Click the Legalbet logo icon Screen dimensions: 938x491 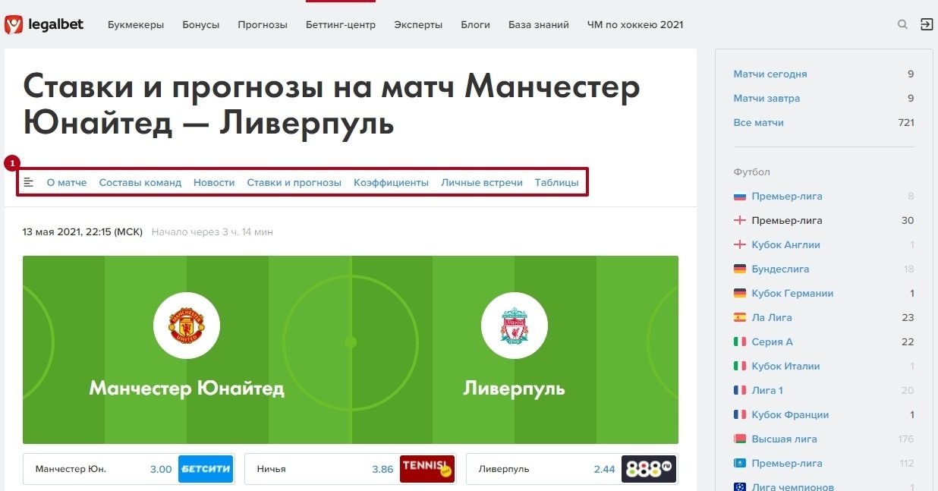tap(14, 24)
